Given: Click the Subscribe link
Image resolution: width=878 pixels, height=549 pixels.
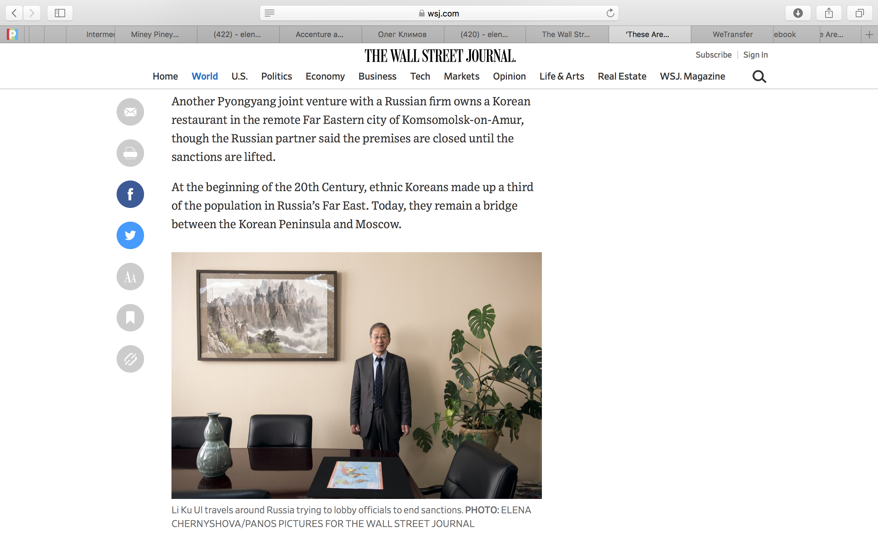Looking at the screenshot, I should click(x=713, y=55).
